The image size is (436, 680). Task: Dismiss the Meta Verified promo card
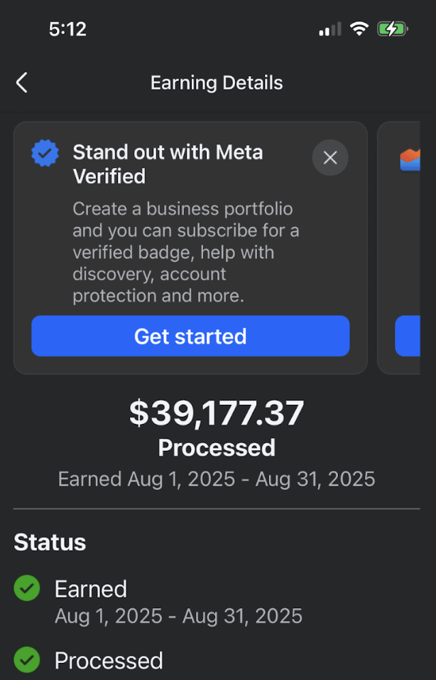coord(329,157)
